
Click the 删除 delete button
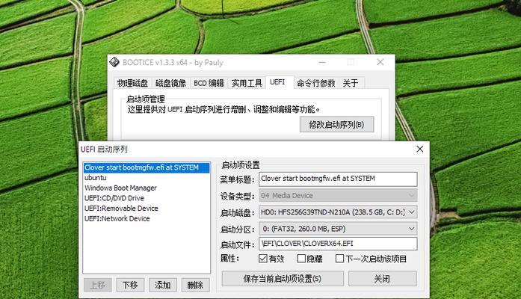coord(195,285)
